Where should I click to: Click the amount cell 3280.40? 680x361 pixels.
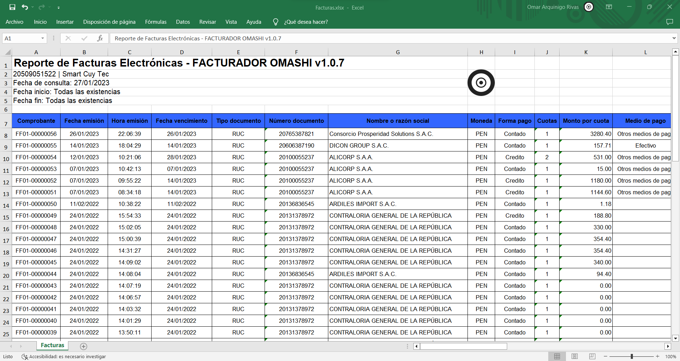click(586, 134)
